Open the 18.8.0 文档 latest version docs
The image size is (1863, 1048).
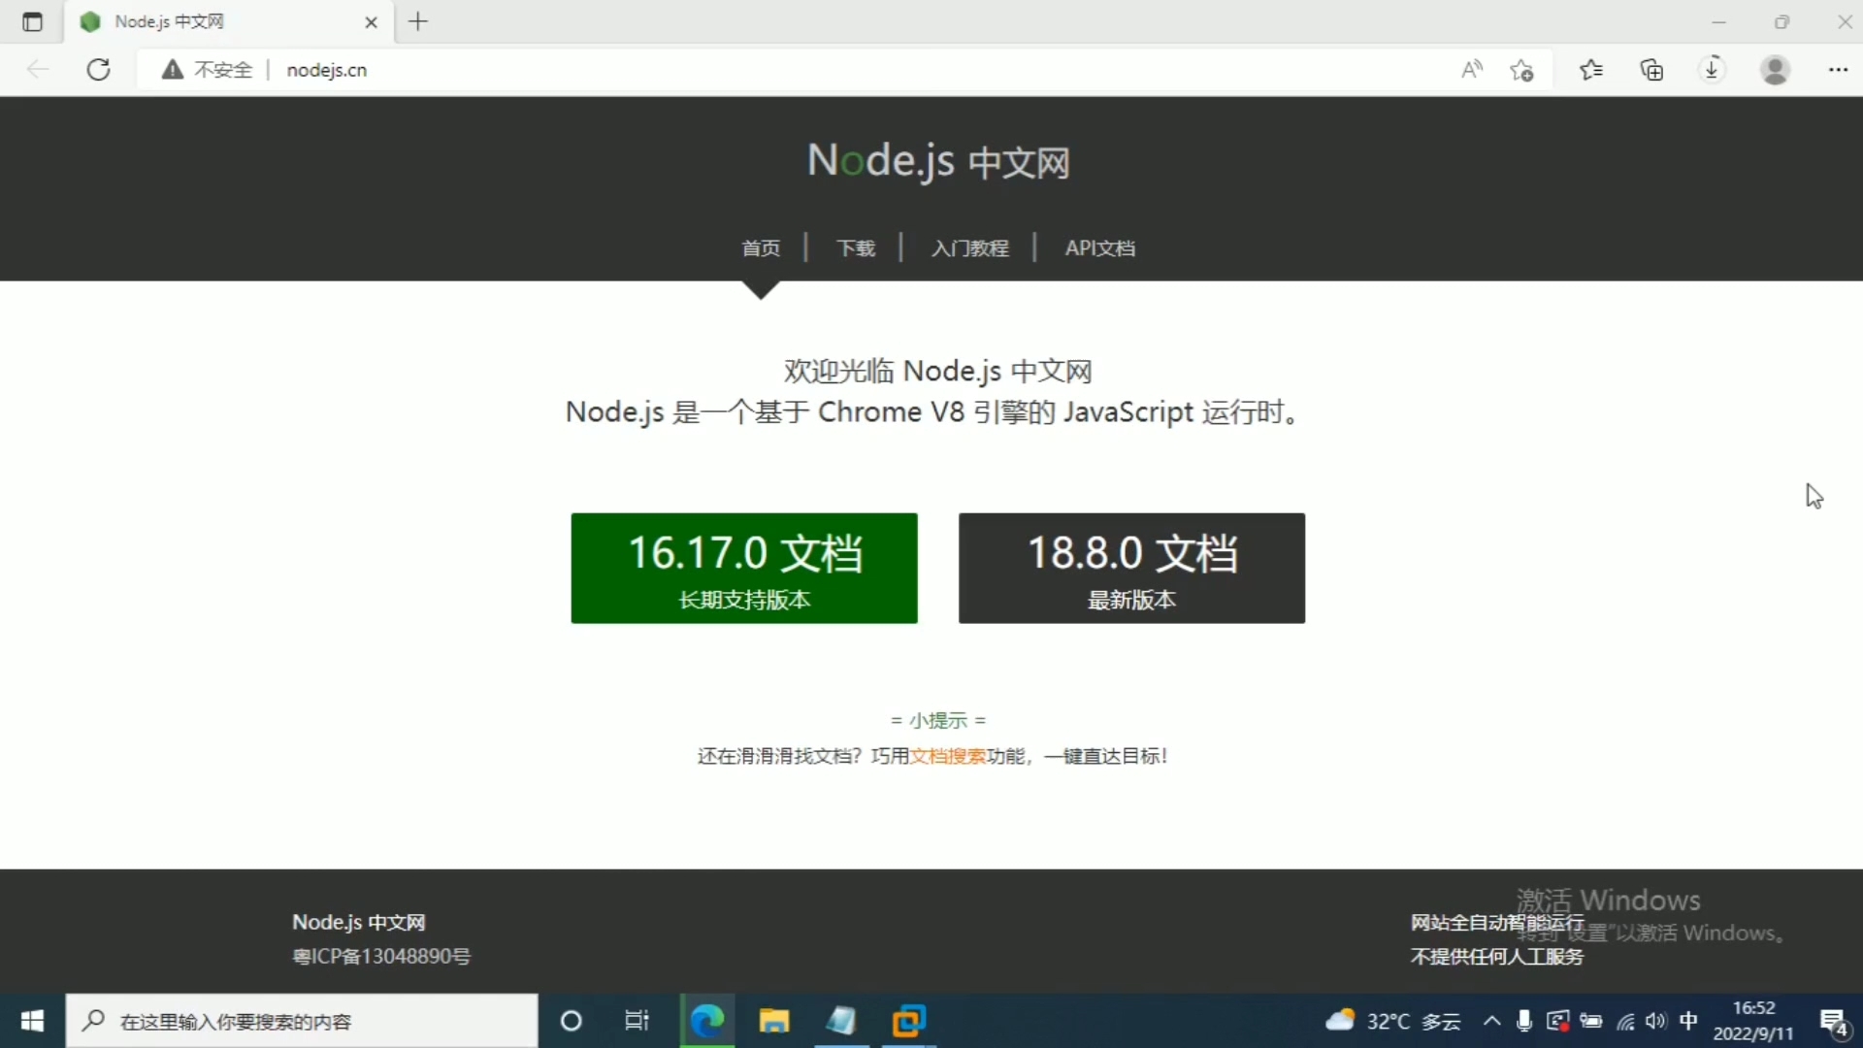pos(1131,568)
